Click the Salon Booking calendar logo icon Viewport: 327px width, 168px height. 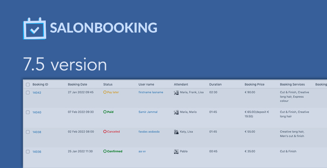pyautogui.click(x=34, y=28)
